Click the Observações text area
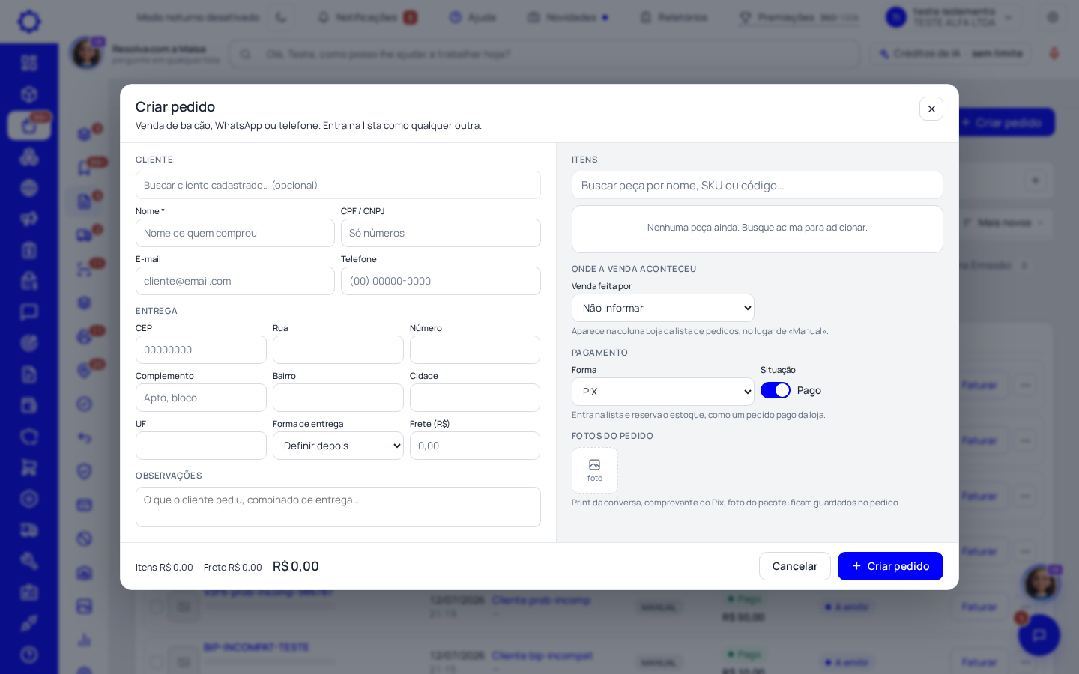The image size is (1079, 674). (x=338, y=507)
